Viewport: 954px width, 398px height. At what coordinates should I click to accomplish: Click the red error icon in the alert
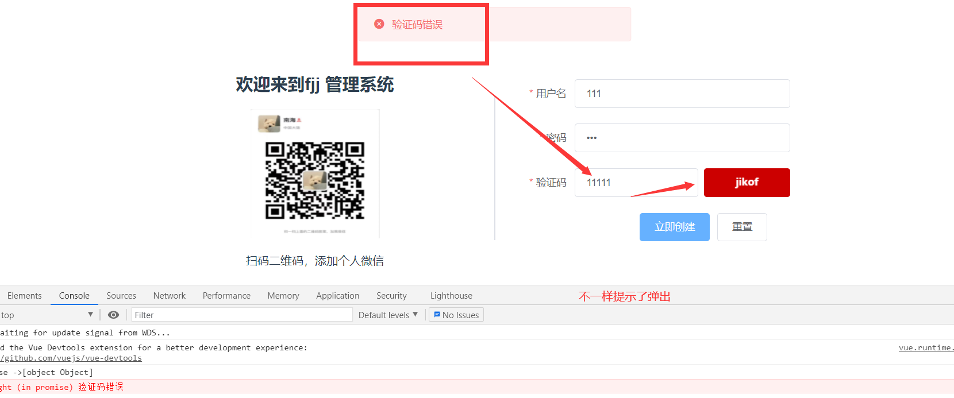pos(379,24)
